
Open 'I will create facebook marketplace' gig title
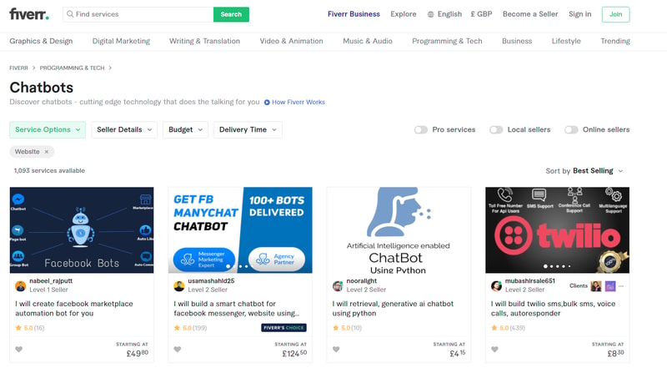(74, 308)
